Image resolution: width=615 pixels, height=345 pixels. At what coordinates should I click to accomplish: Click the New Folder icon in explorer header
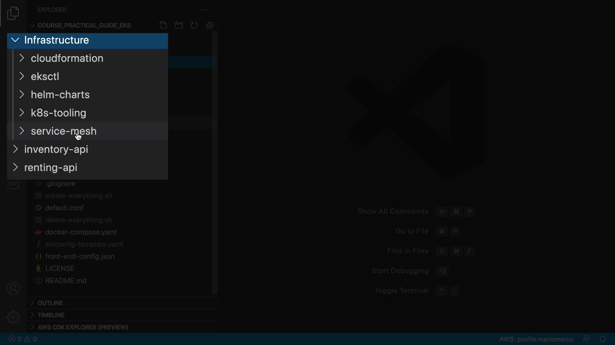[179, 25]
